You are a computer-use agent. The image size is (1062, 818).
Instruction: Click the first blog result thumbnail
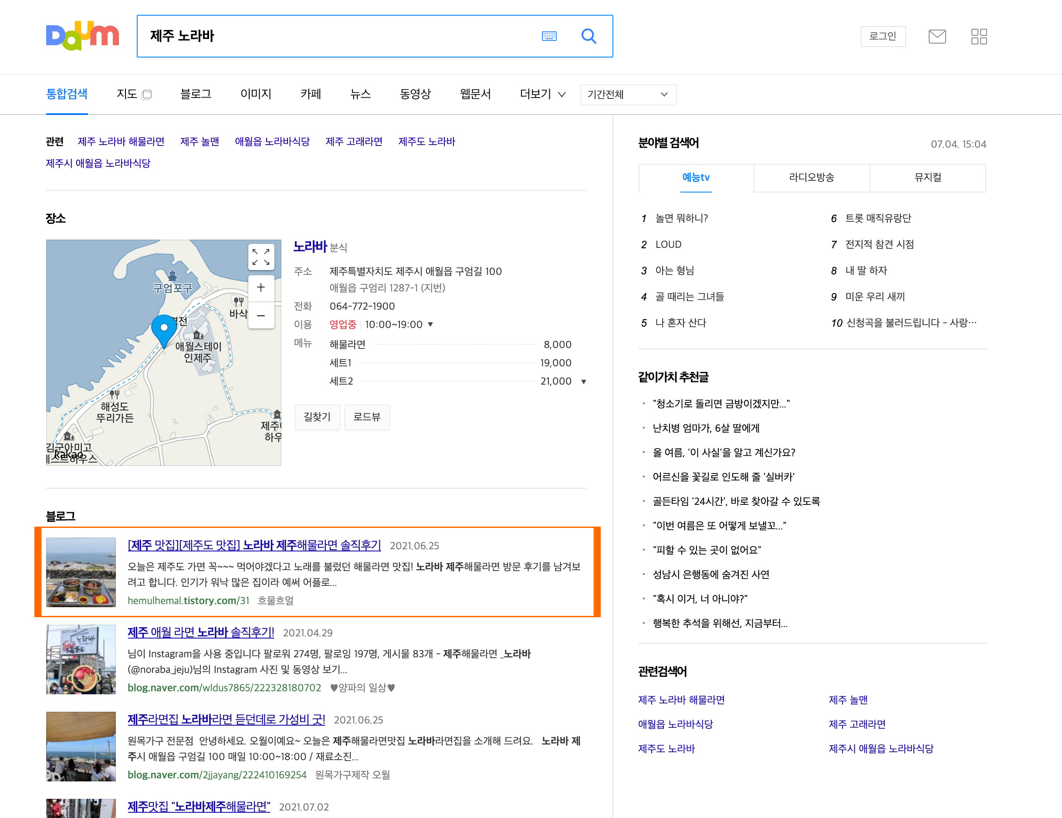(81, 572)
